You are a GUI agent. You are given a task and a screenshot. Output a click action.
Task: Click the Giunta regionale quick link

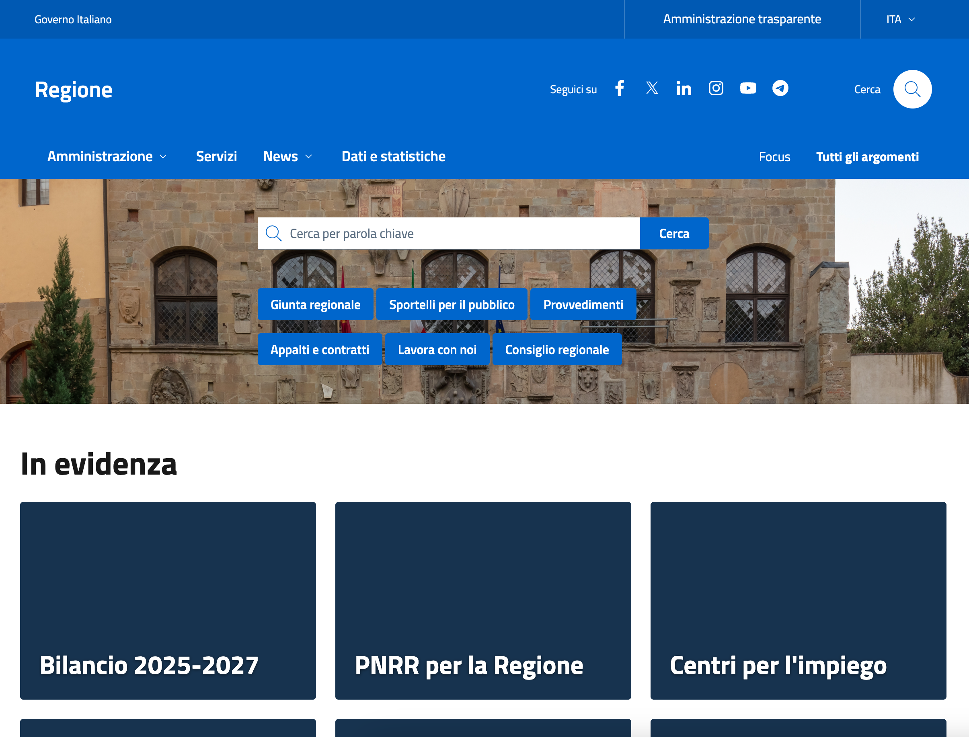click(315, 305)
